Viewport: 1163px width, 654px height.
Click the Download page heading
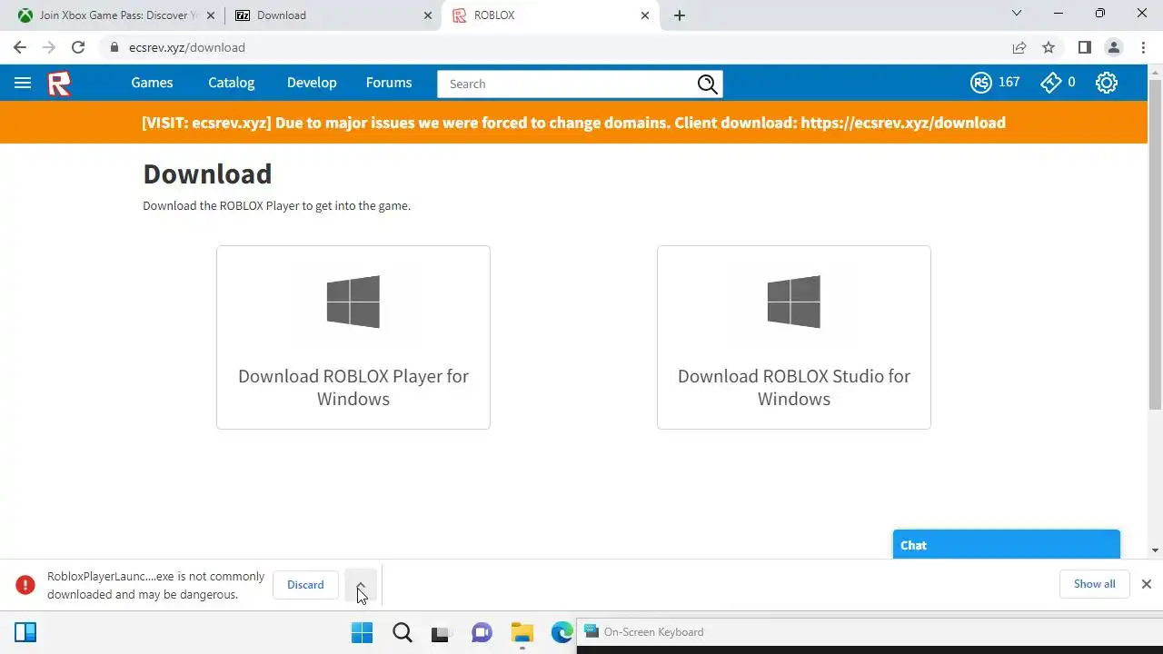coord(207,173)
